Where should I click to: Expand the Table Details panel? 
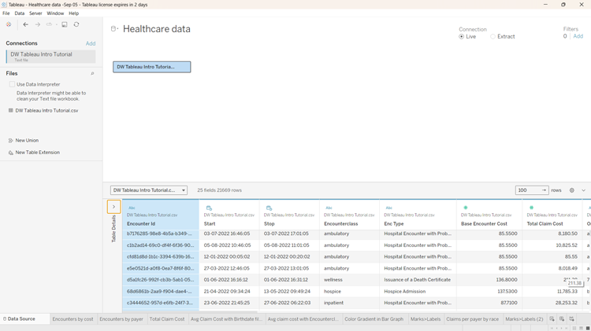pyautogui.click(x=113, y=207)
